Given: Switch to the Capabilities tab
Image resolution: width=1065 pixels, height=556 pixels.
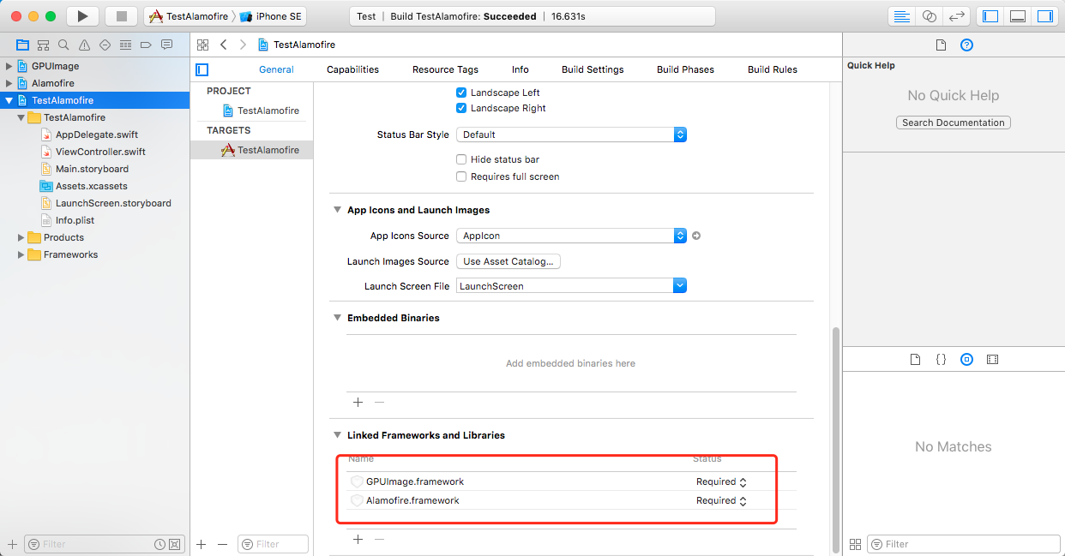Looking at the screenshot, I should coord(352,69).
